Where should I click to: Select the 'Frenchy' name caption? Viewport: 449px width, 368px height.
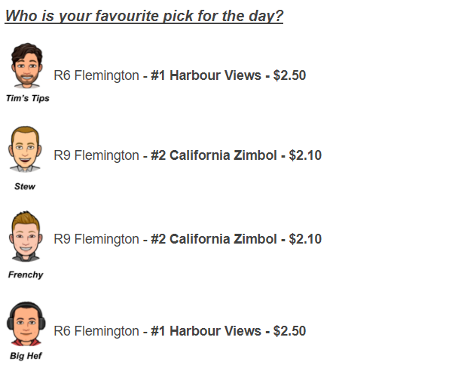point(26,274)
